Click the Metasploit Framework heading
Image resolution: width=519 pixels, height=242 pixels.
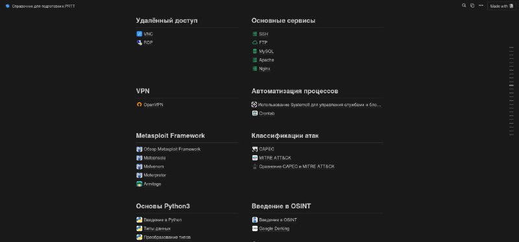tap(171, 136)
